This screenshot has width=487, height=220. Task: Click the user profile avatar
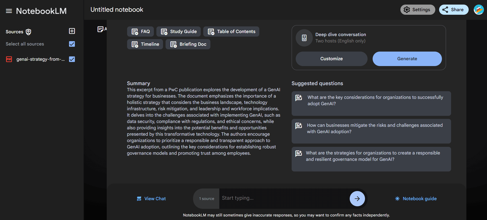tap(478, 10)
